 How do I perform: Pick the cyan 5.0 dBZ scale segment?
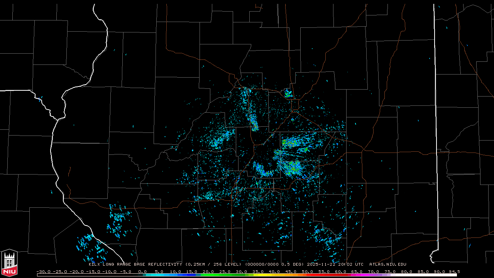click(159, 275)
